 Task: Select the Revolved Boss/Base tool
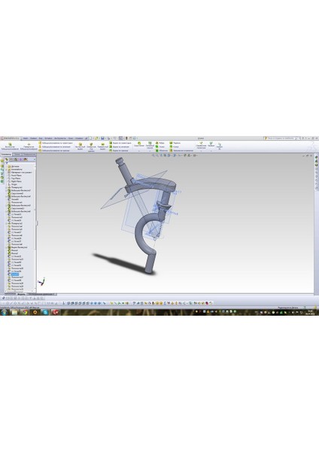pos(29,146)
